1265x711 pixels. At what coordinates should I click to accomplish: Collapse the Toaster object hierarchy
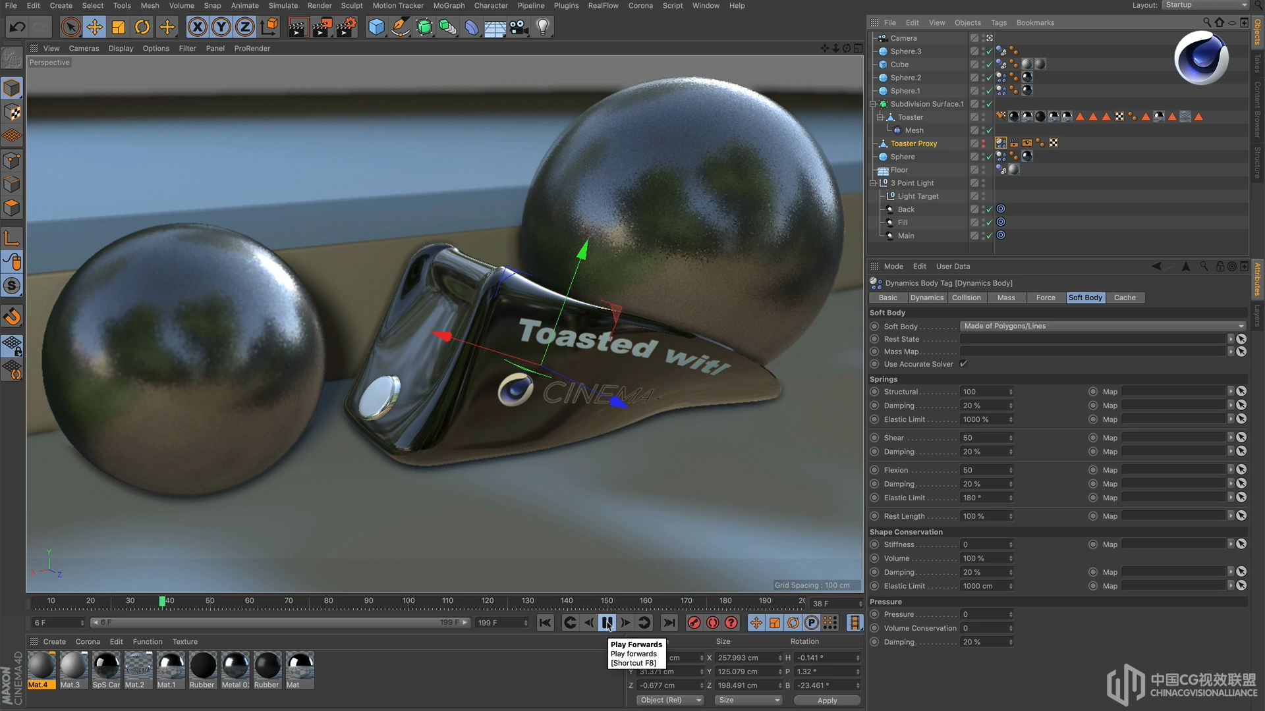point(880,117)
